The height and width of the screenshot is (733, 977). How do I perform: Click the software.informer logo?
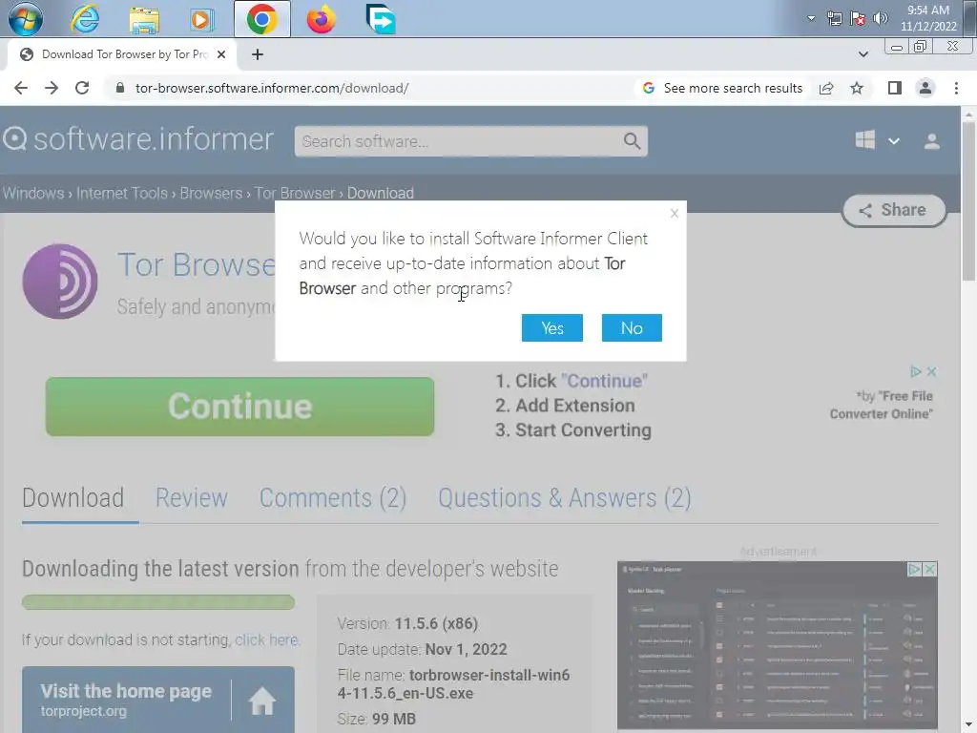(138, 138)
